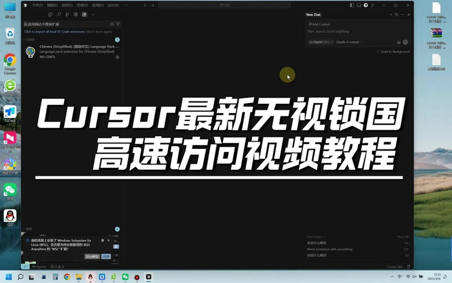Image resolution: width=452 pixels, height=283 pixels.
Task: Check the Send to Background checkbox
Action: (378, 52)
